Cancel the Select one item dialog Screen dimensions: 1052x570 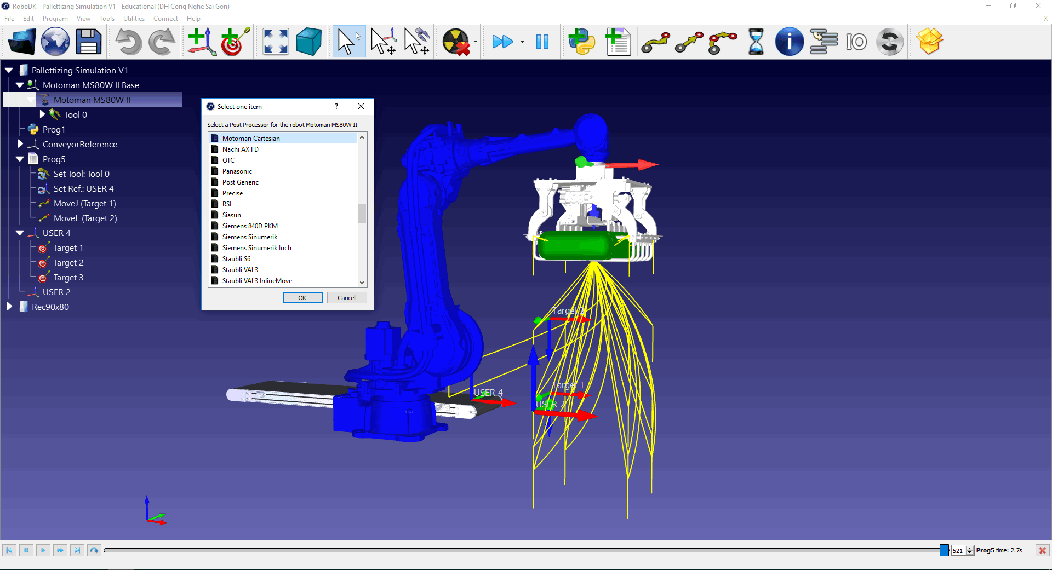point(346,298)
